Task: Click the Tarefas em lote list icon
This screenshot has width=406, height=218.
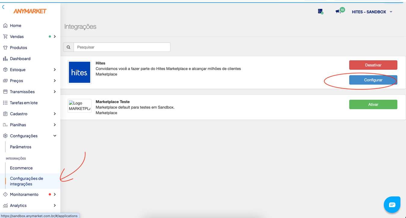Action: click(5, 103)
